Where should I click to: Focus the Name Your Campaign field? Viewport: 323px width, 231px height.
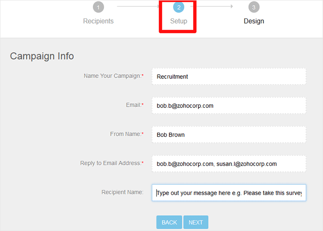point(229,76)
